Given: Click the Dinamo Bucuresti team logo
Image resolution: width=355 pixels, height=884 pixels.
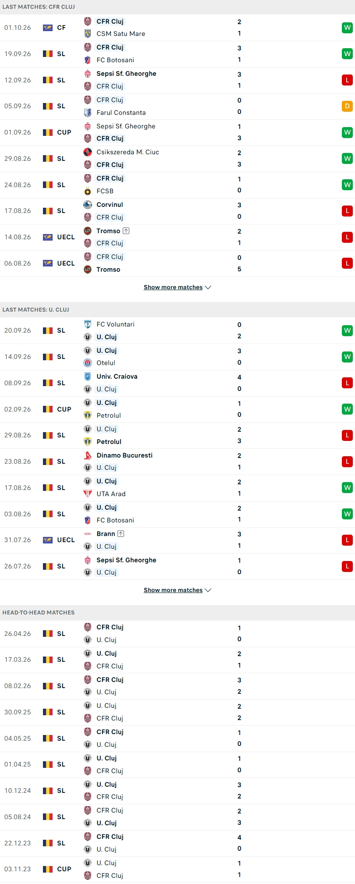Looking at the screenshot, I should (x=88, y=455).
